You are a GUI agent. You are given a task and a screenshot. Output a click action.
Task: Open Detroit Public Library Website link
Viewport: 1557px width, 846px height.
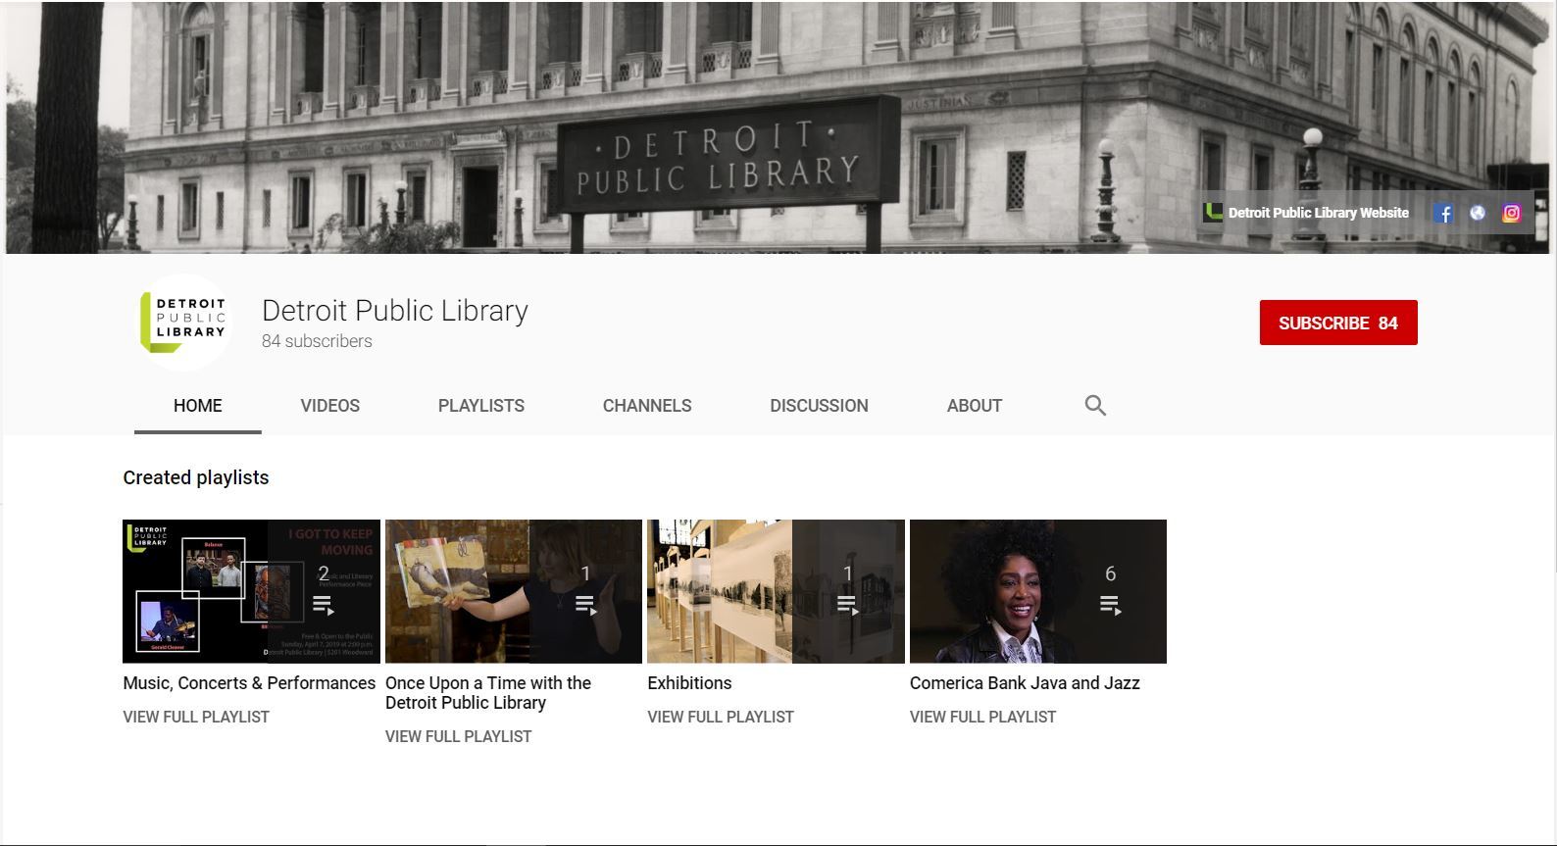tap(1318, 213)
